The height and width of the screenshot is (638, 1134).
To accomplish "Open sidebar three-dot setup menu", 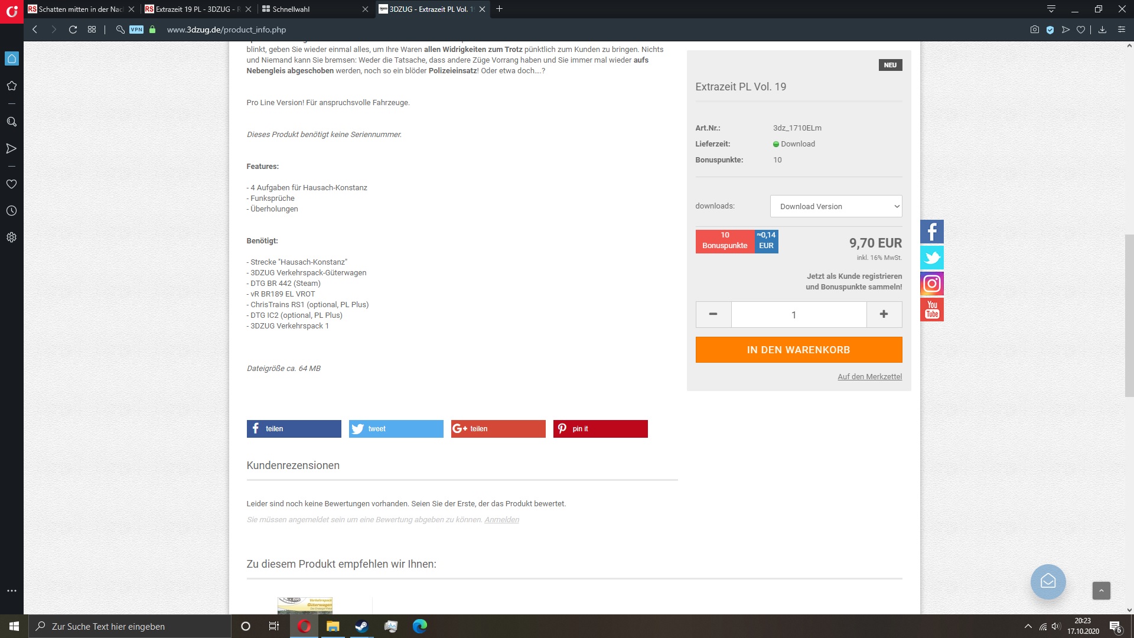I will coord(12,591).
